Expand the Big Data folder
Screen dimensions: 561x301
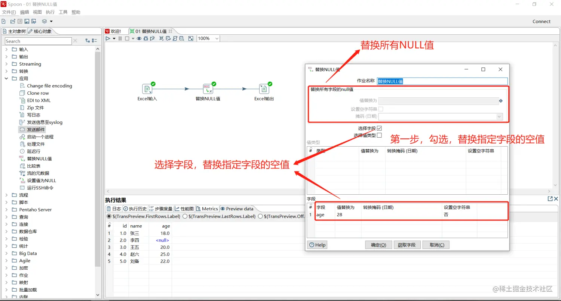[x=6, y=253]
